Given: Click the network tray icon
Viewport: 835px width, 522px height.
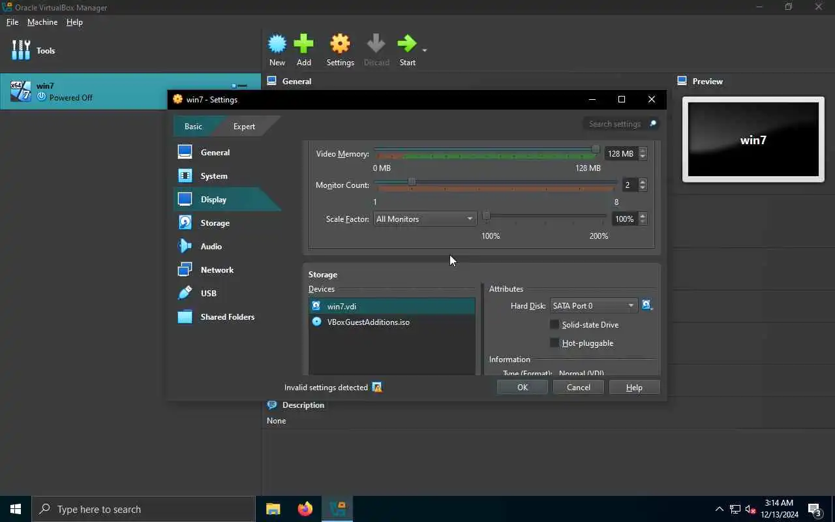Looking at the screenshot, I should coord(735,509).
